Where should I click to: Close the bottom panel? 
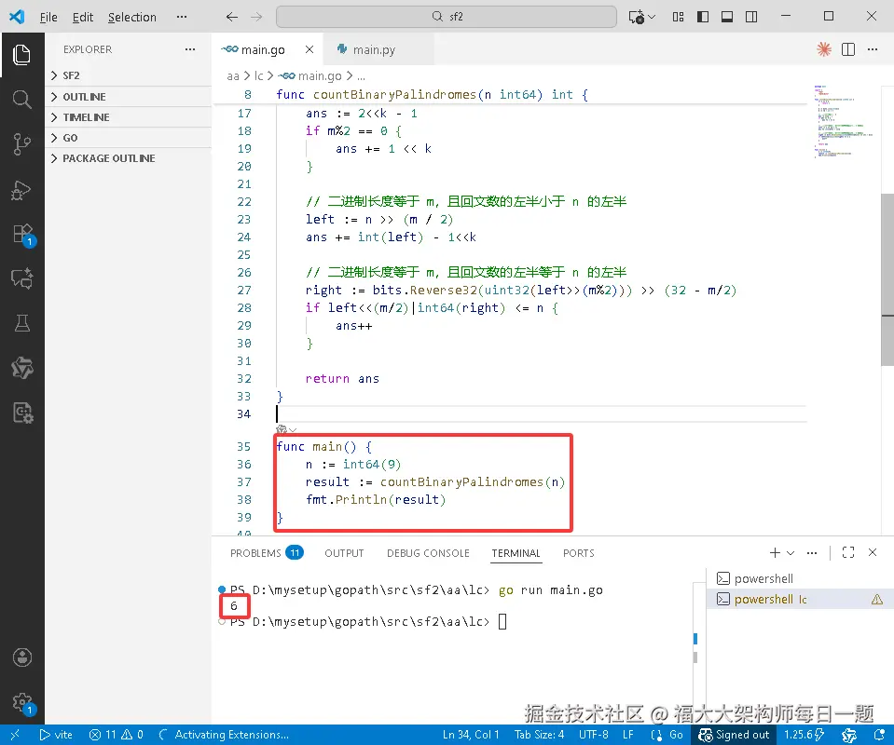pos(873,552)
